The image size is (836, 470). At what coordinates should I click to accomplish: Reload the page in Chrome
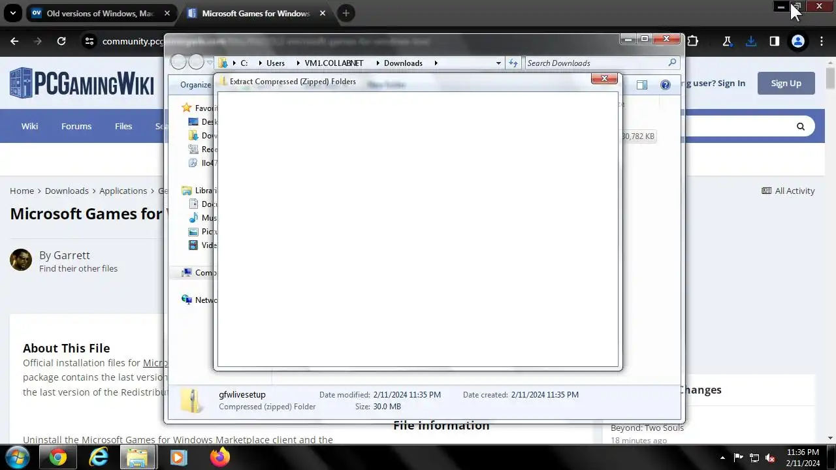[61, 41]
